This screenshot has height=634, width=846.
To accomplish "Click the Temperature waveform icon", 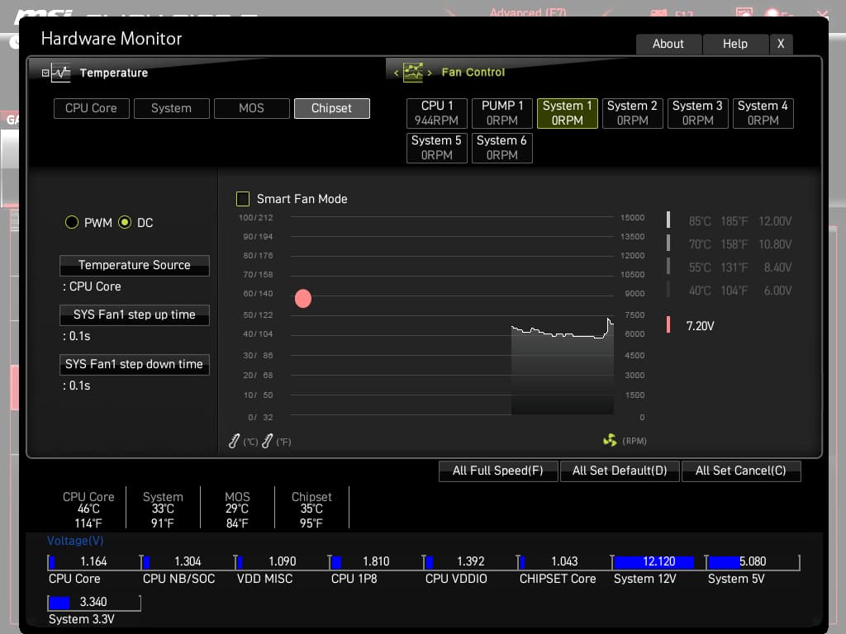I will click(61, 73).
